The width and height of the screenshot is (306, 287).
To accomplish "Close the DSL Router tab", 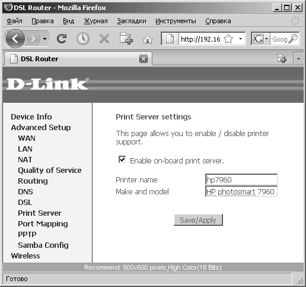I will (144, 59).
